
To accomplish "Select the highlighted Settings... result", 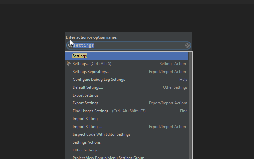I will 127,56.
